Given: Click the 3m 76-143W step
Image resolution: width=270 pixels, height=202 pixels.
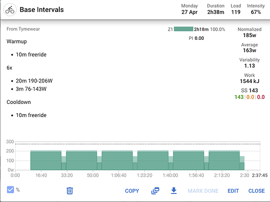Looking at the screenshot, I should pyautogui.click(x=31, y=89).
